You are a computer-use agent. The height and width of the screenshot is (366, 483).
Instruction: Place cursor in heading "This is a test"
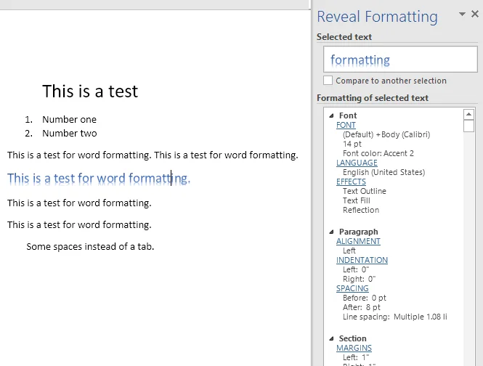pos(90,91)
